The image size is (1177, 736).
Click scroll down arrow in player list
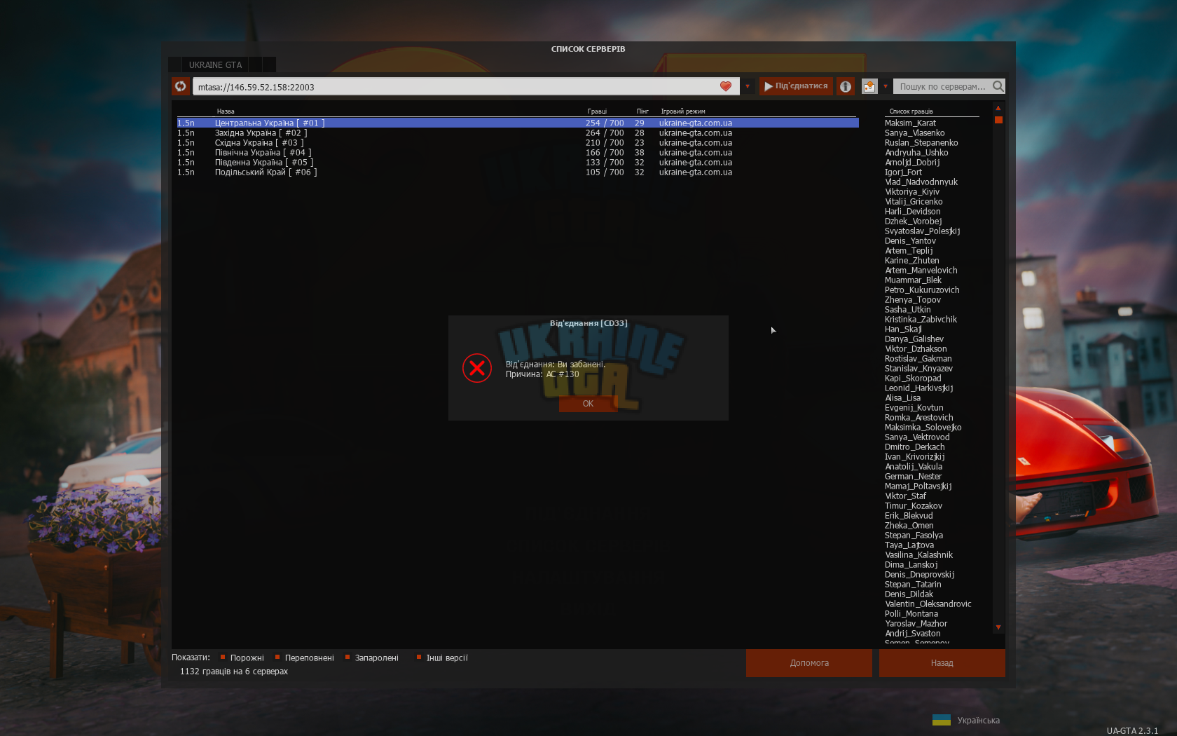tap(998, 627)
